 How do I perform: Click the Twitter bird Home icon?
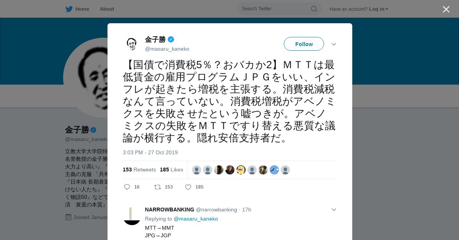(x=69, y=9)
